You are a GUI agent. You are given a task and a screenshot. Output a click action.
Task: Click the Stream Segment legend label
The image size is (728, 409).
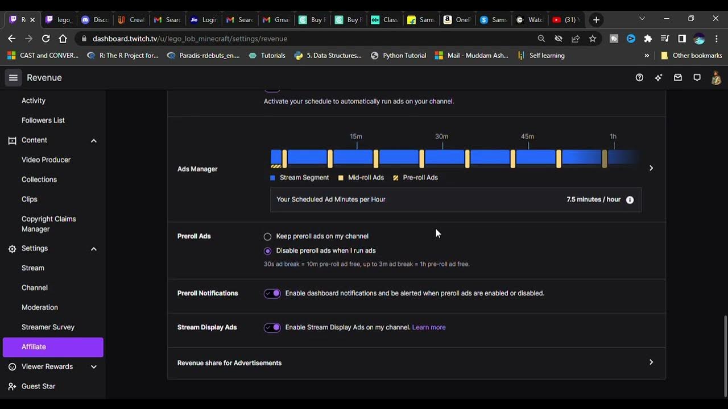click(304, 178)
